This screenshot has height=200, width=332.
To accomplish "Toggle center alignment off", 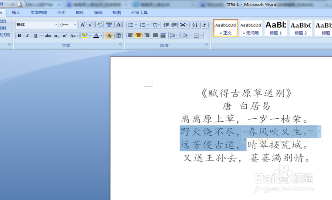I will [x=138, y=35].
